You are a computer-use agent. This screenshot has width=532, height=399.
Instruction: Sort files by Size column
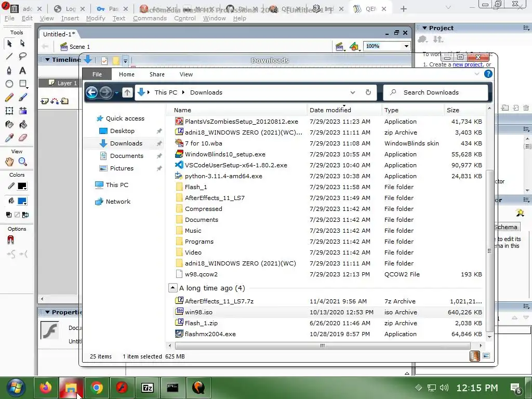click(x=464, y=110)
